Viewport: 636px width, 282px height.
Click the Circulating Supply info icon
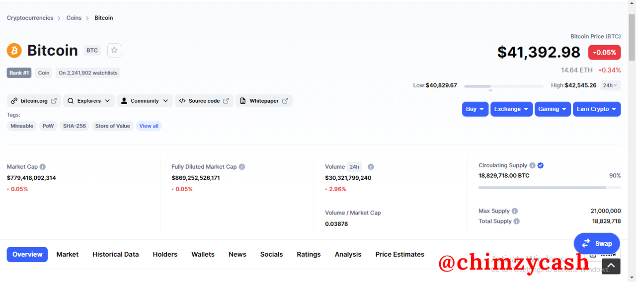coord(532,165)
